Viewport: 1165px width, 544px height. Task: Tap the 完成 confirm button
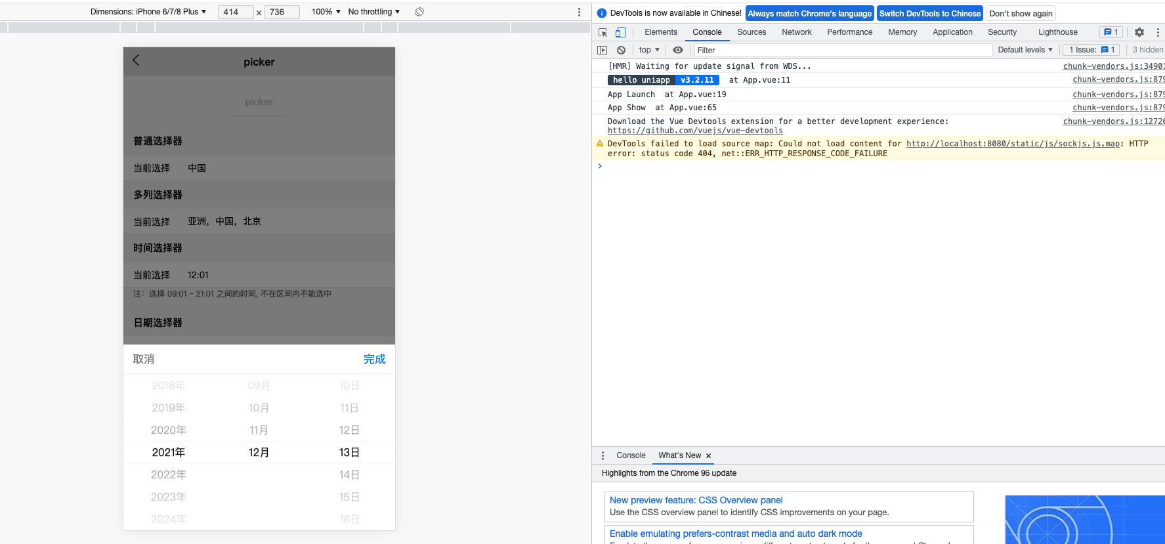click(x=374, y=359)
